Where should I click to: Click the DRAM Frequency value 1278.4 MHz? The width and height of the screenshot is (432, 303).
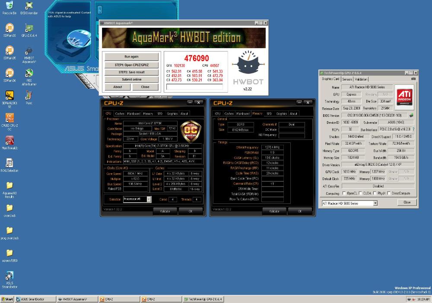tap(272, 147)
